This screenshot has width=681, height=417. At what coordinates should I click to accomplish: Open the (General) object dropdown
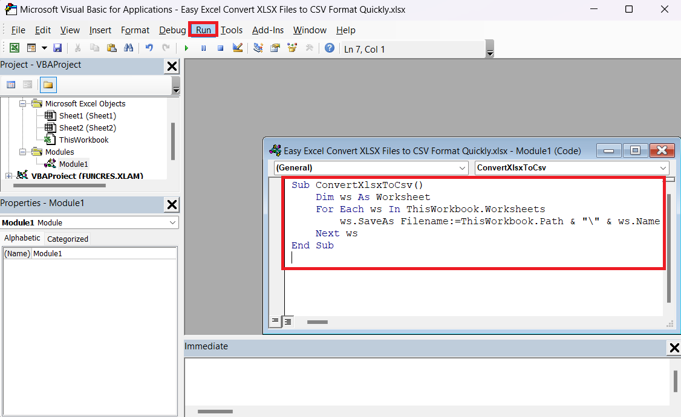tap(462, 168)
